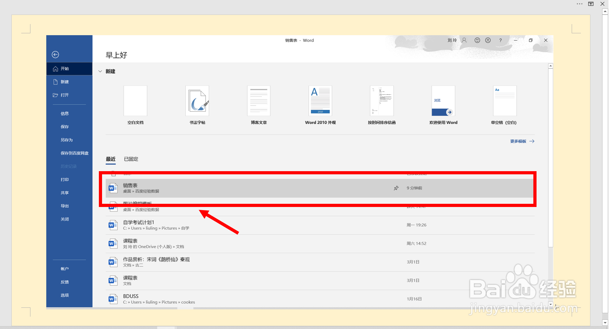Click Word icon of 自学考试计划1 row

pyautogui.click(x=113, y=225)
